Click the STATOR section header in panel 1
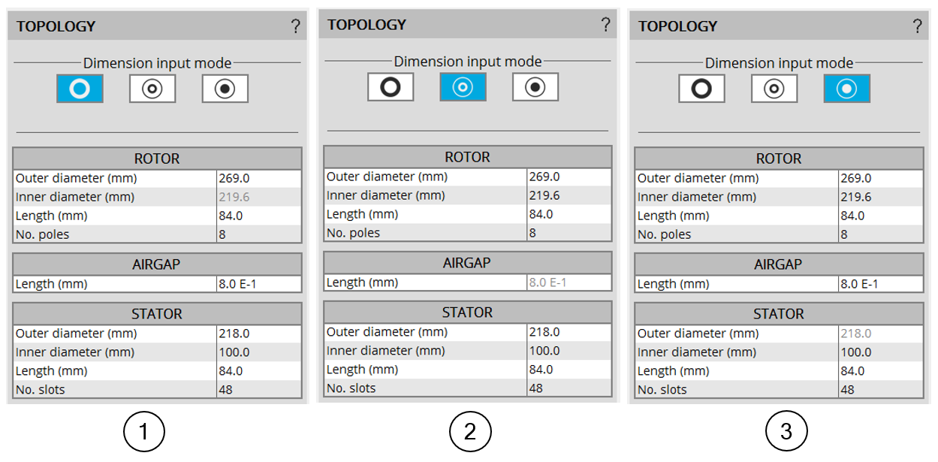 [x=157, y=314]
